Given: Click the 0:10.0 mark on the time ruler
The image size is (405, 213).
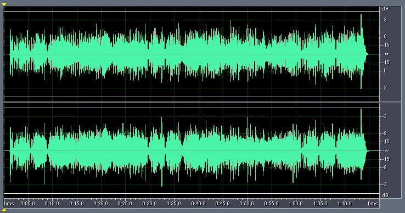Looking at the screenshot, I should (x=52, y=204).
